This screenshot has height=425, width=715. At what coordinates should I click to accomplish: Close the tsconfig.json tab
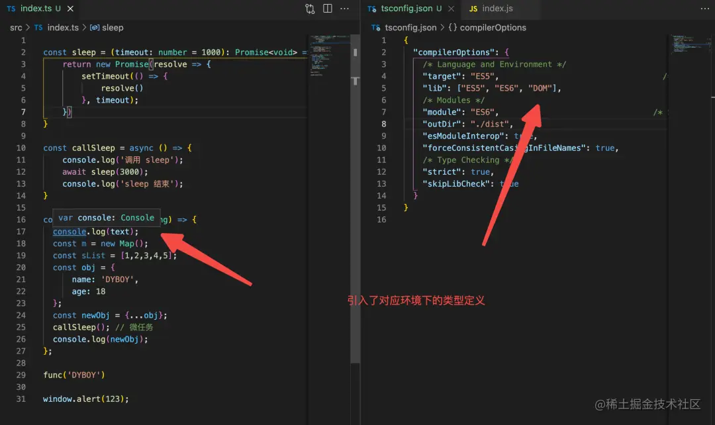coord(451,9)
